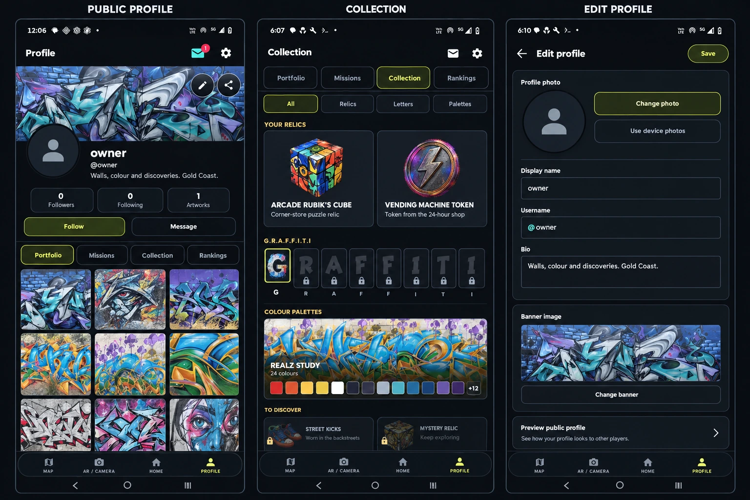
Task: Open settings gear on Collection screen
Action: coord(477,53)
